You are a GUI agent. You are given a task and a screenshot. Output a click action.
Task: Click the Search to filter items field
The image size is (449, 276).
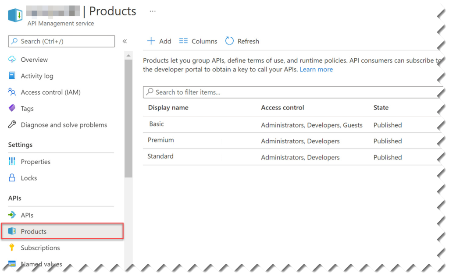coord(219,92)
